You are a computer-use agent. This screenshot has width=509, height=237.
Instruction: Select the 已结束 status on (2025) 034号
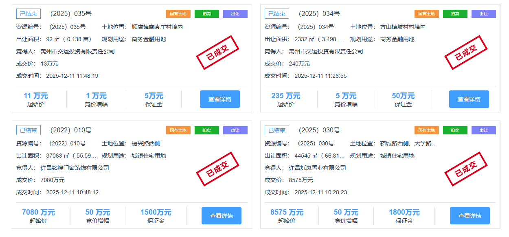click(277, 14)
